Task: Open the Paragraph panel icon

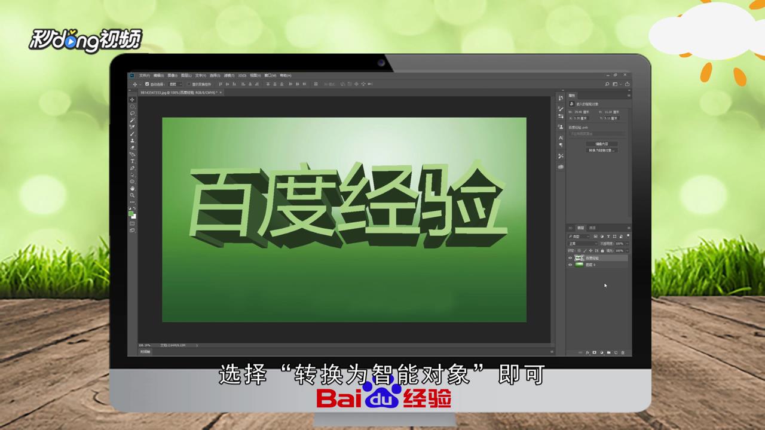Action: click(561, 145)
